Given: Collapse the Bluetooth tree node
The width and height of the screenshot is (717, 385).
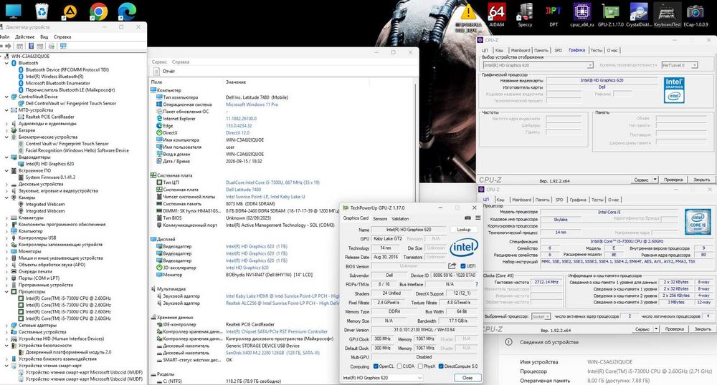Looking at the screenshot, I should point(6,63).
